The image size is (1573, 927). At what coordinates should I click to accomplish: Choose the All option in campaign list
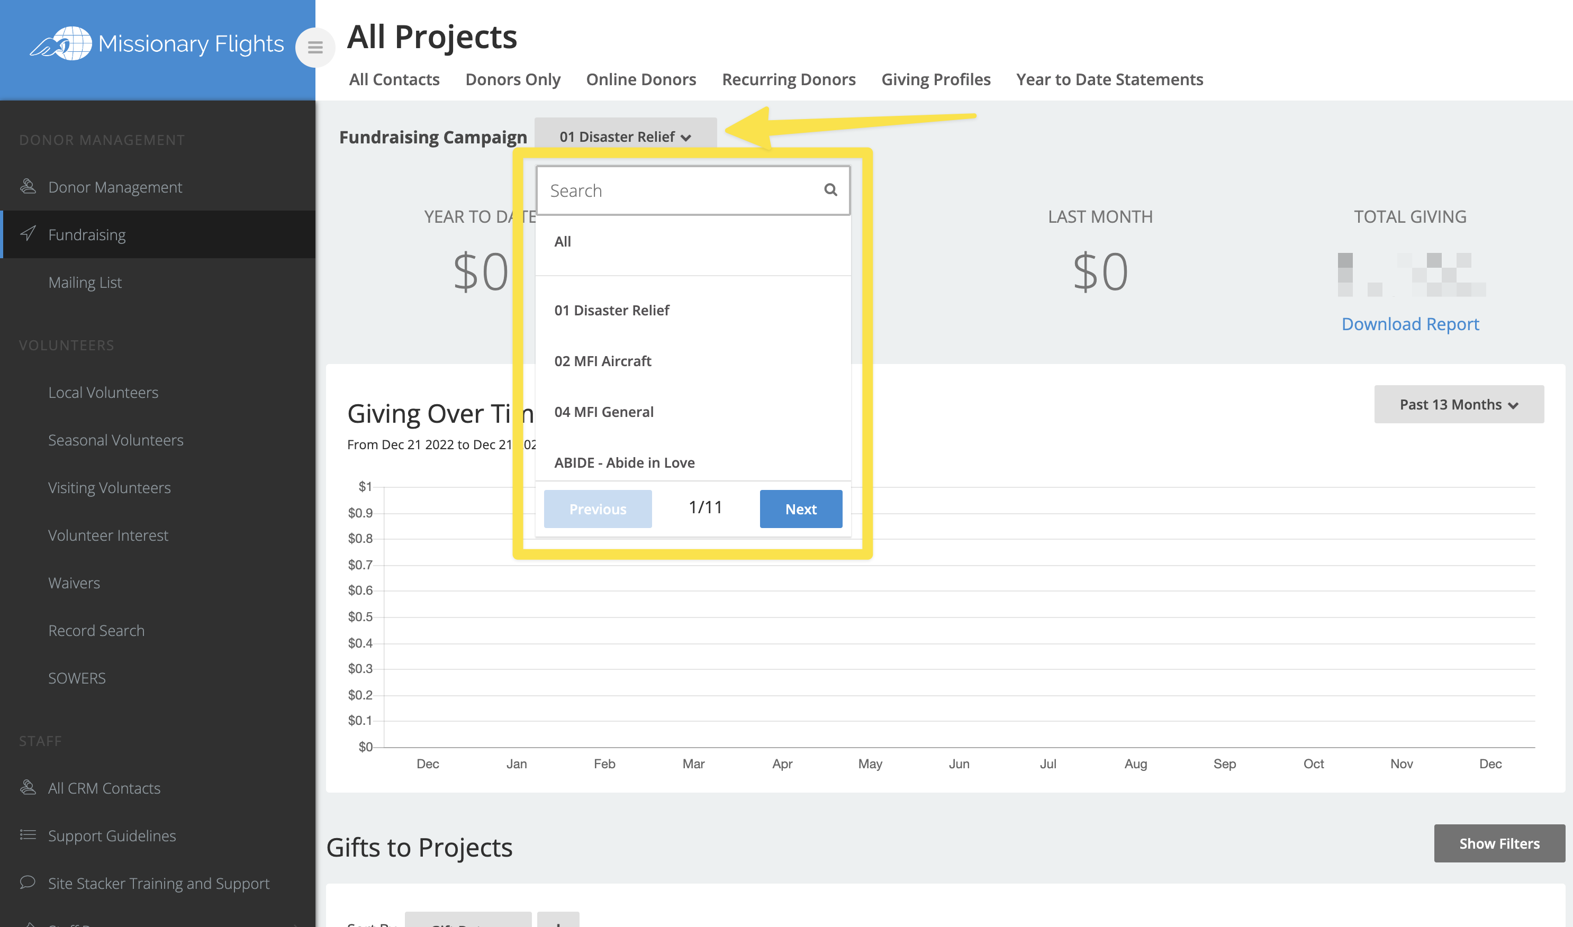[562, 242]
